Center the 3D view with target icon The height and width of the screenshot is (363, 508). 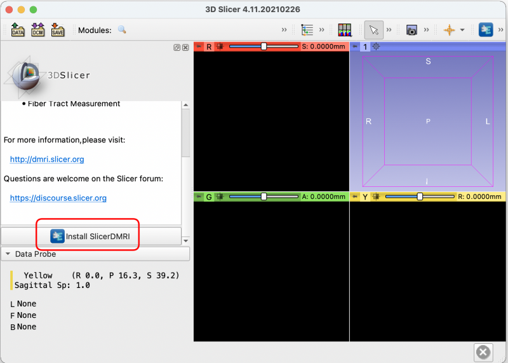tap(376, 46)
